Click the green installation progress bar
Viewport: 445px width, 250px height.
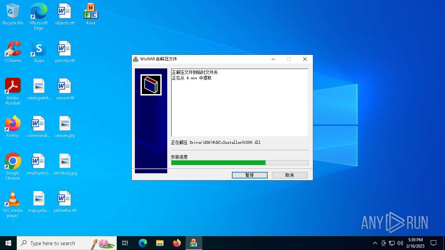(x=240, y=162)
